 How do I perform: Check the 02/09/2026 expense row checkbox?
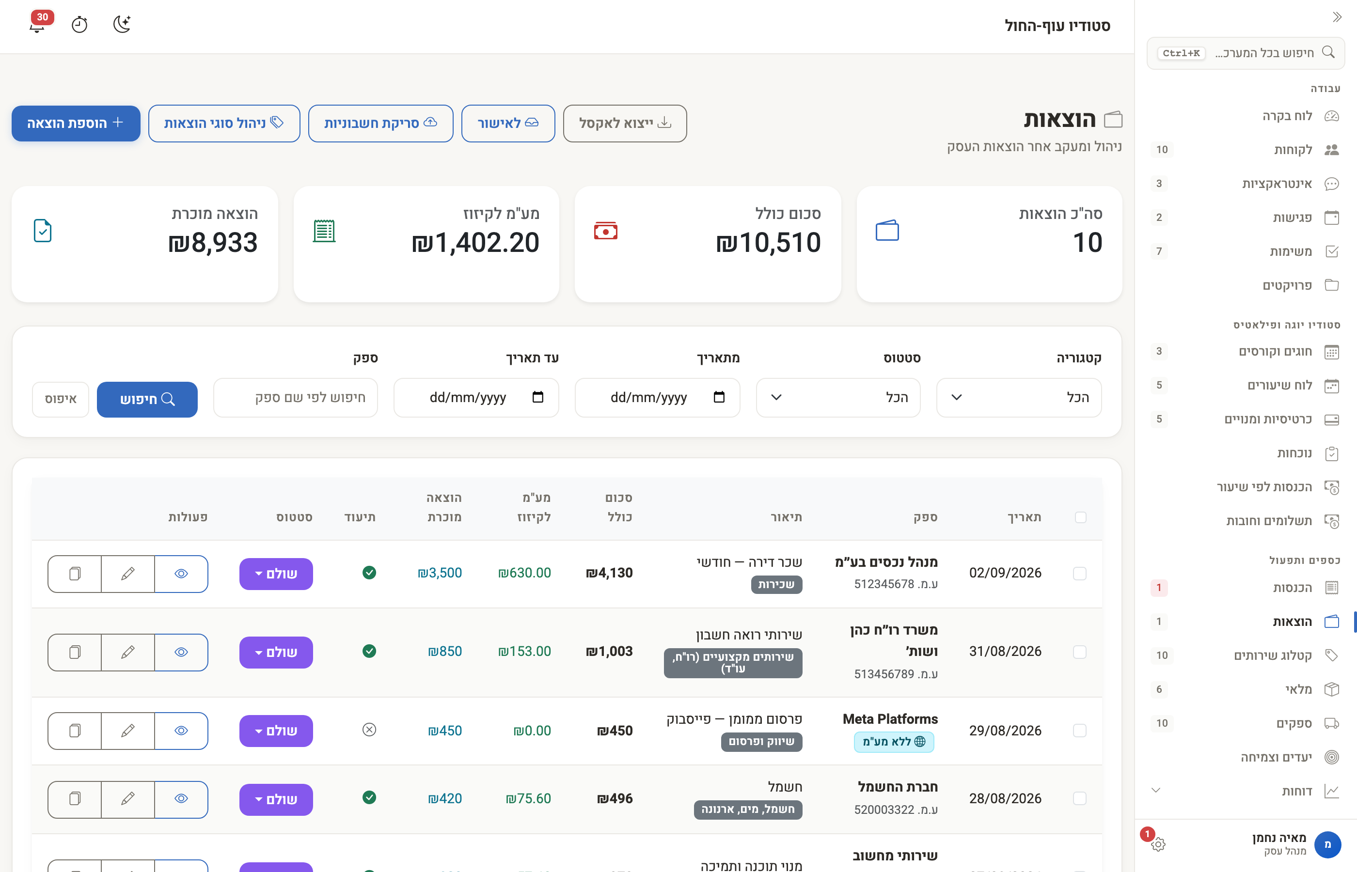point(1079,573)
